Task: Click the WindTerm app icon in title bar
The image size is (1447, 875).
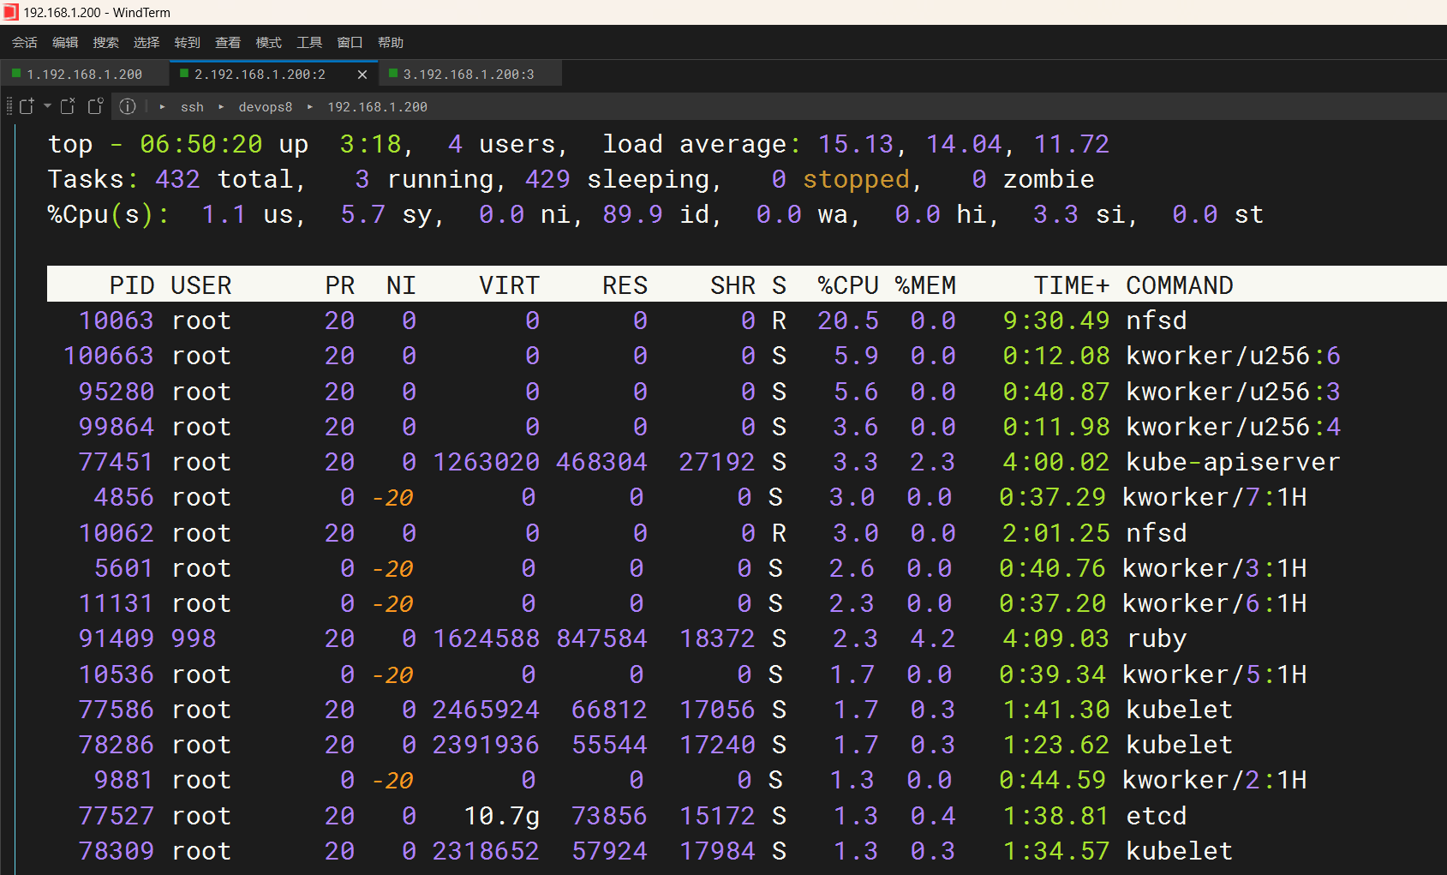Action: coord(10,12)
